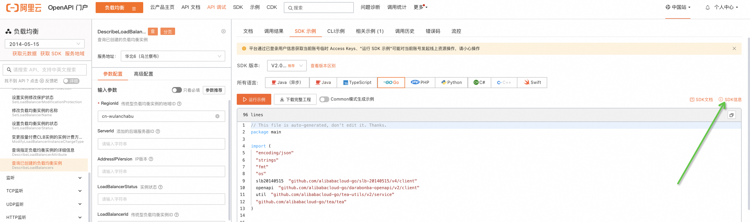This screenshot has height=222, width=750.
Task: Switch to CLI示例 tab
Action: 336,31
